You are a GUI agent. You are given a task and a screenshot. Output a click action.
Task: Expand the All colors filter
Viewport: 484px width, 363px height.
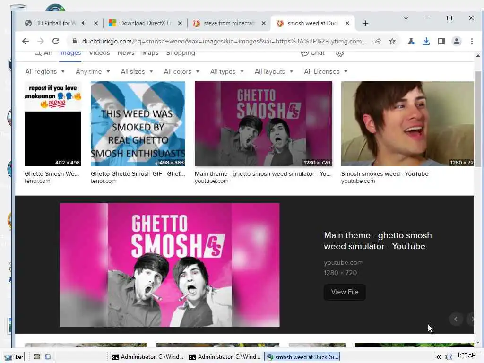point(181,72)
